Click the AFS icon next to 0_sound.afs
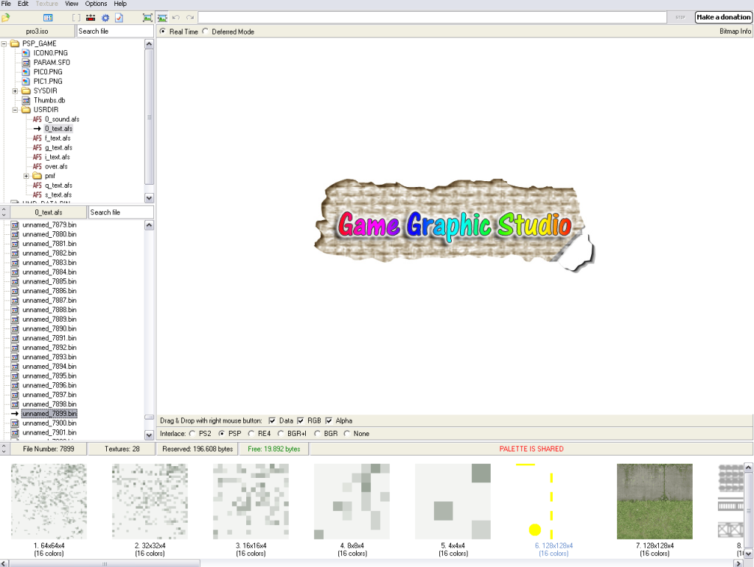This screenshot has width=754, height=567. click(x=37, y=119)
